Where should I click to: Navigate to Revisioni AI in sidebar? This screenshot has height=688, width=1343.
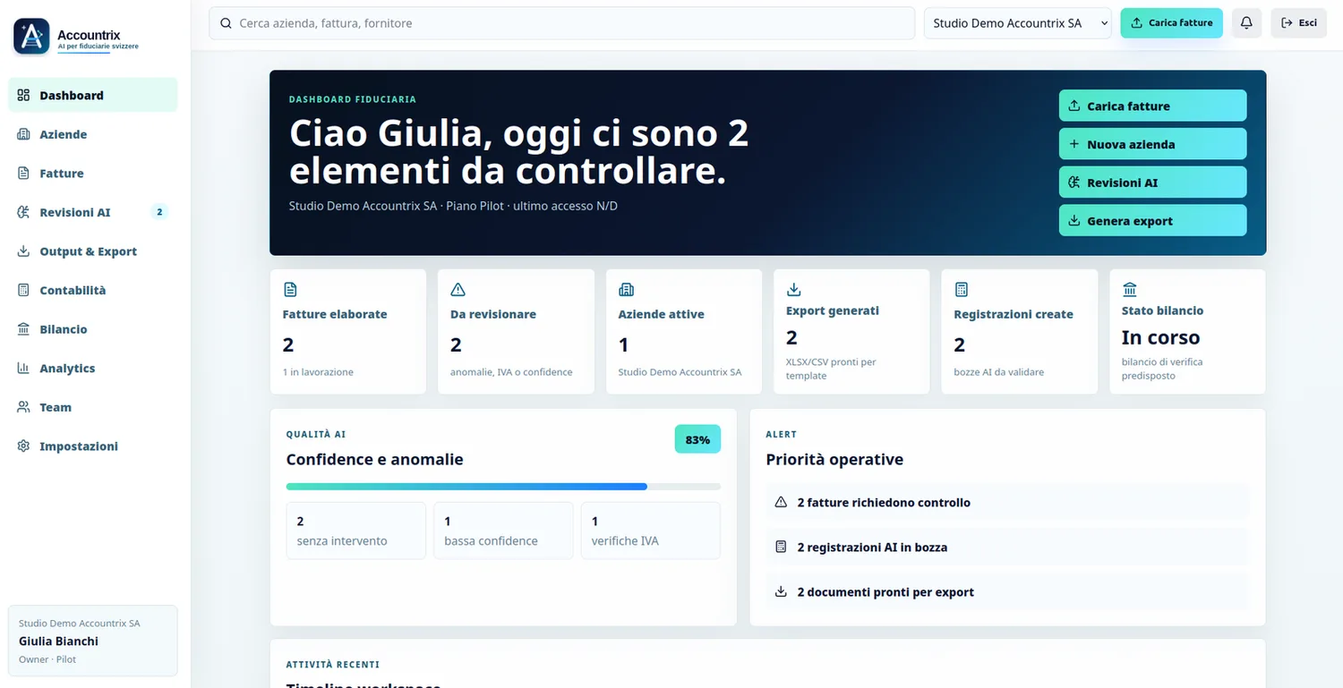pos(93,212)
